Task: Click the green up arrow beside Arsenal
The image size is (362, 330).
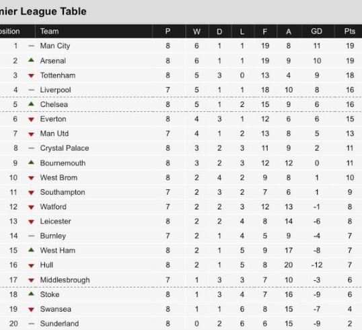Action: click(31, 61)
